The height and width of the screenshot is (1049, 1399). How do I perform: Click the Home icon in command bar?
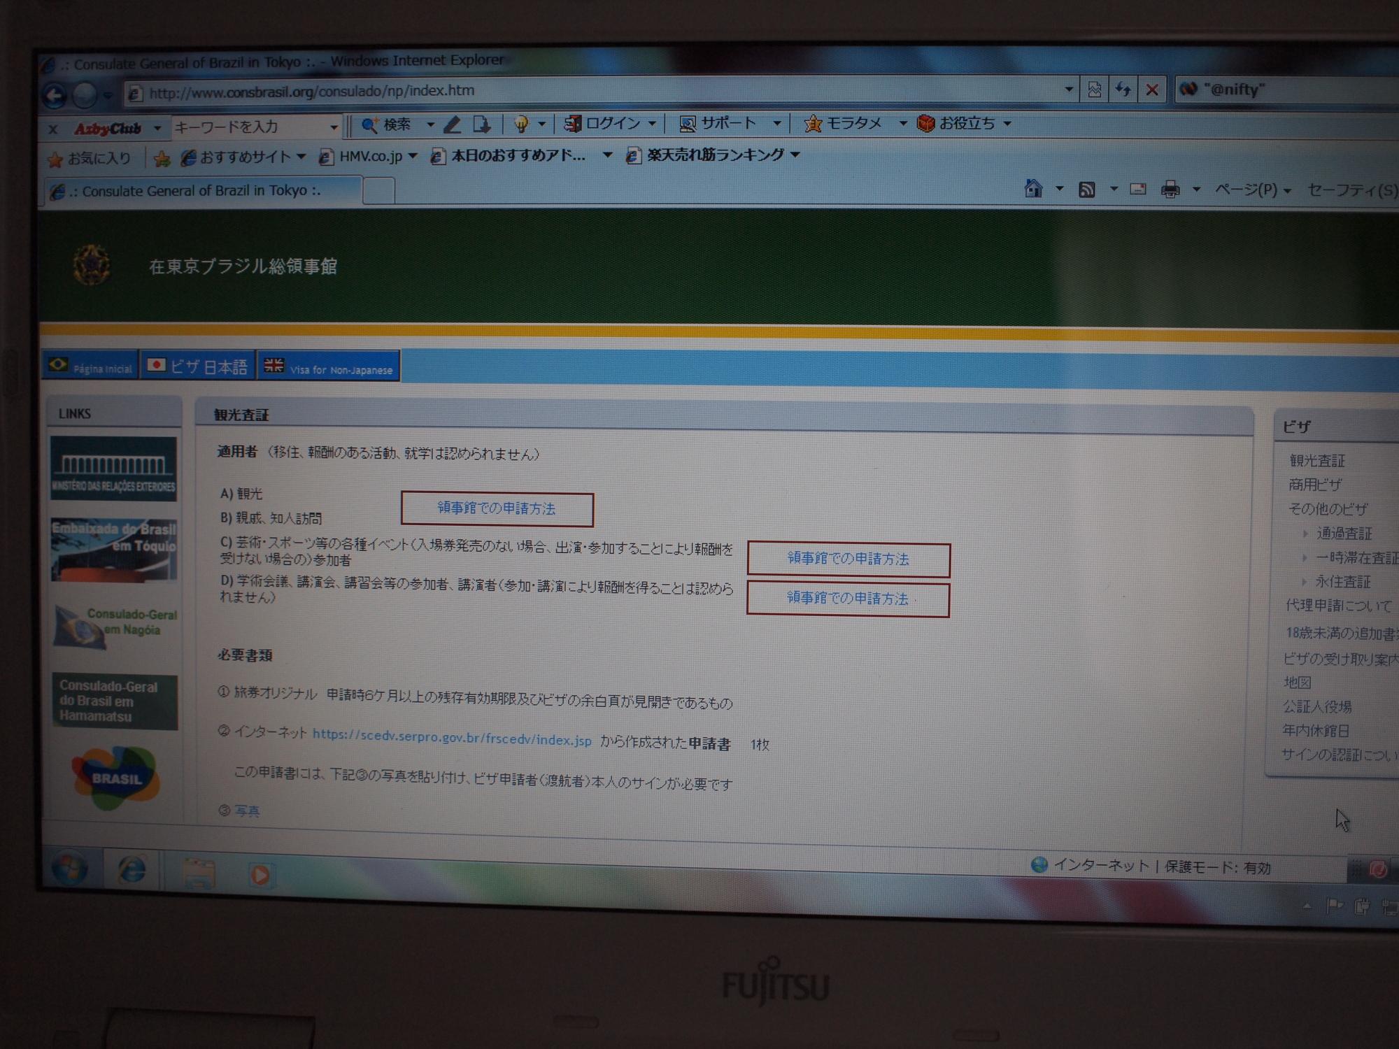1033,189
